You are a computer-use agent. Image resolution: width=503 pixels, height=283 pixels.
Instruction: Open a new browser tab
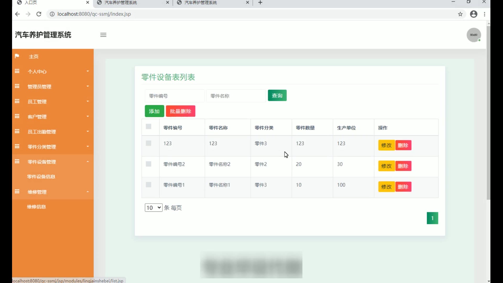click(260, 3)
